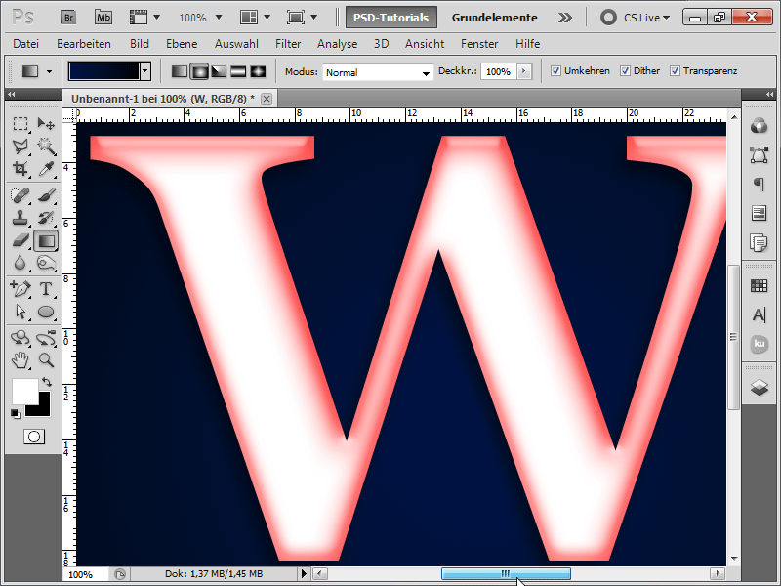Reset default foreground and background colors

click(x=15, y=413)
